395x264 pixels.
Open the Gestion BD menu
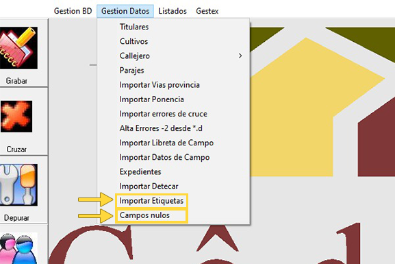click(x=73, y=11)
